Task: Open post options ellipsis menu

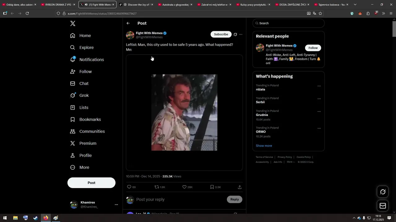Action: [x=241, y=35]
